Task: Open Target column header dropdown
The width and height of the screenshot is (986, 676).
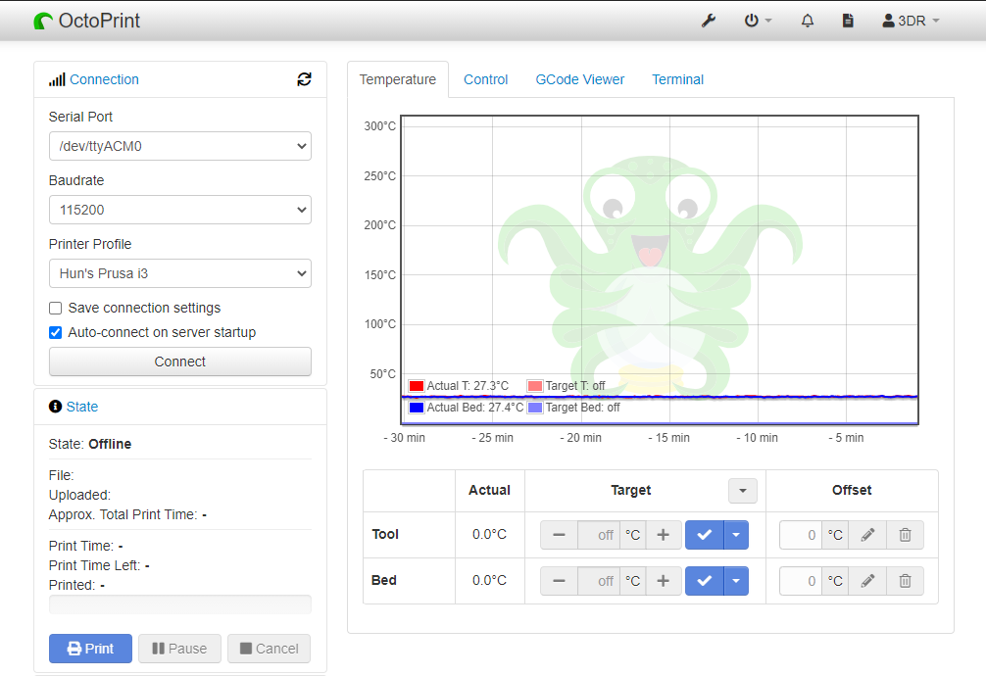Action: click(743, 491)
